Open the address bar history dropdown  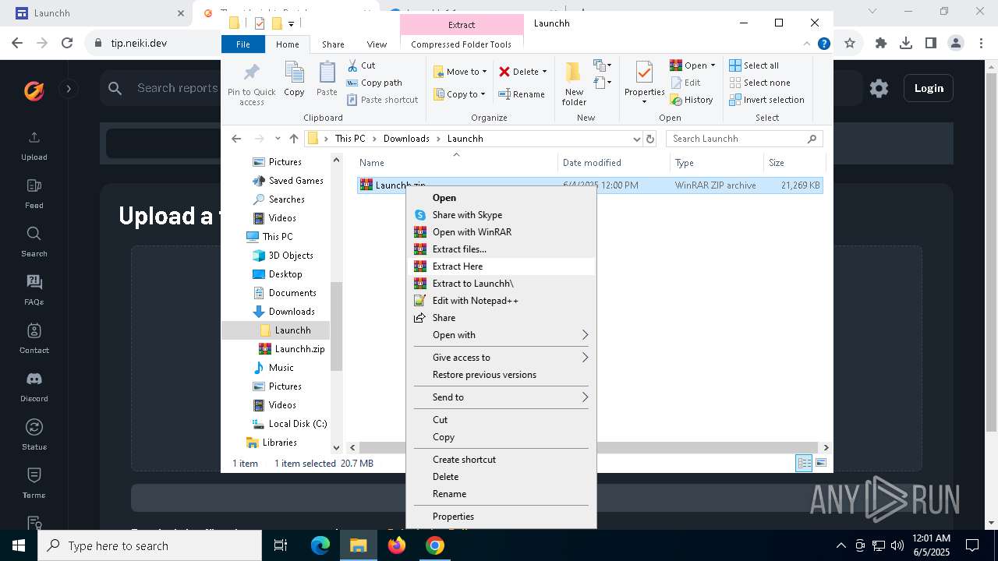(x=637, y=139)
